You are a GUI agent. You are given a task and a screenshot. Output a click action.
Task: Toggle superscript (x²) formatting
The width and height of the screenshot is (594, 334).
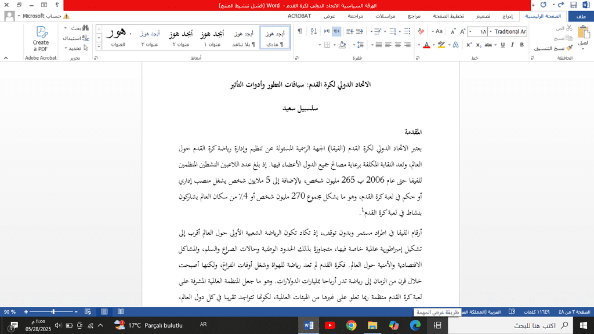tap(469, 45)
